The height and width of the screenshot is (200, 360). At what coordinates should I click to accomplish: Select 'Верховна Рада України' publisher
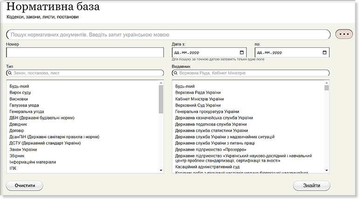click(x=198, y=93)
